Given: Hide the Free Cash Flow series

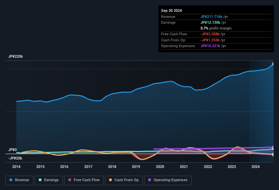Looking at the screenshot, I should (84, 180).
